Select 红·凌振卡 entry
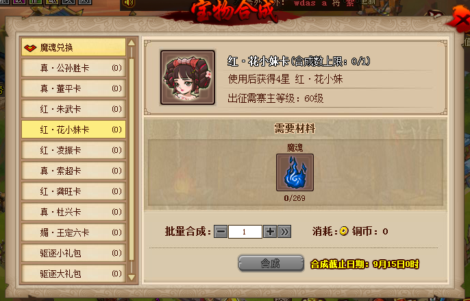470x301 pixels. pos(73,150)
